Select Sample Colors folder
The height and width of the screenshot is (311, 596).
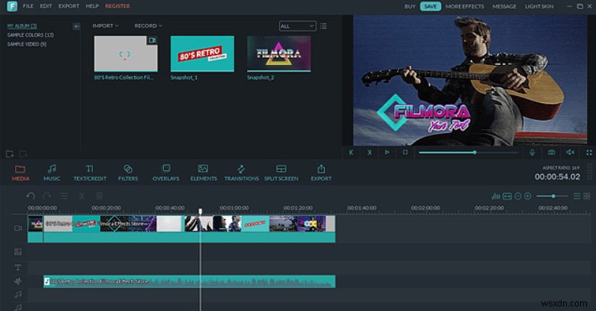pyautogui.click(x=31, y=35)
